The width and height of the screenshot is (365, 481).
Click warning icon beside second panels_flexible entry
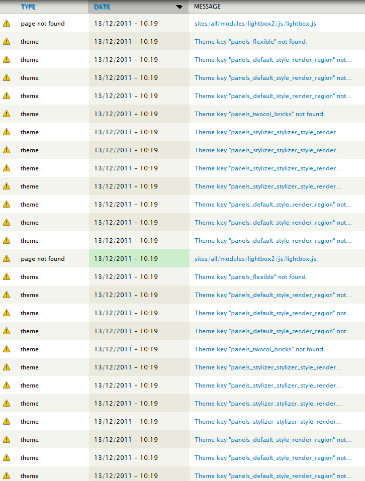(x=7, y=276)
